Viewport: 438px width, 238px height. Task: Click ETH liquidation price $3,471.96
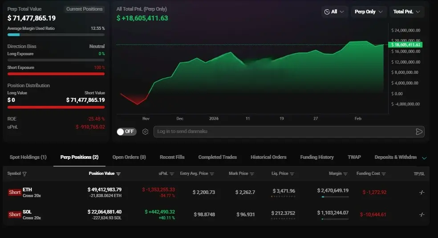284,191
